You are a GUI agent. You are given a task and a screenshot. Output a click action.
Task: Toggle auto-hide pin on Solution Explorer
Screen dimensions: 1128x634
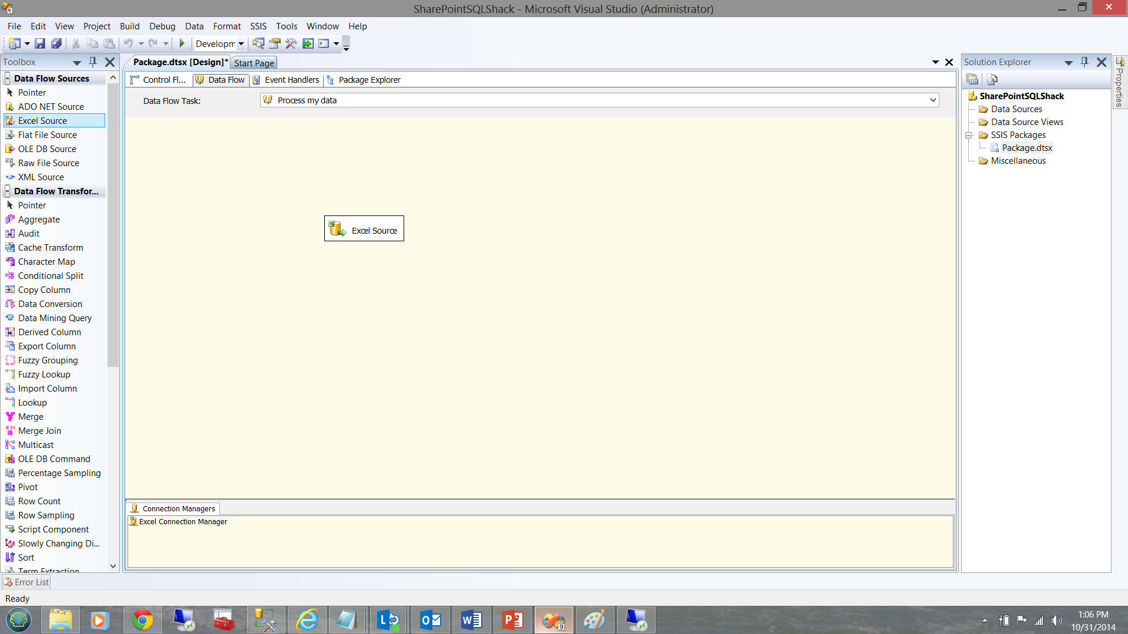point(1085,62)
